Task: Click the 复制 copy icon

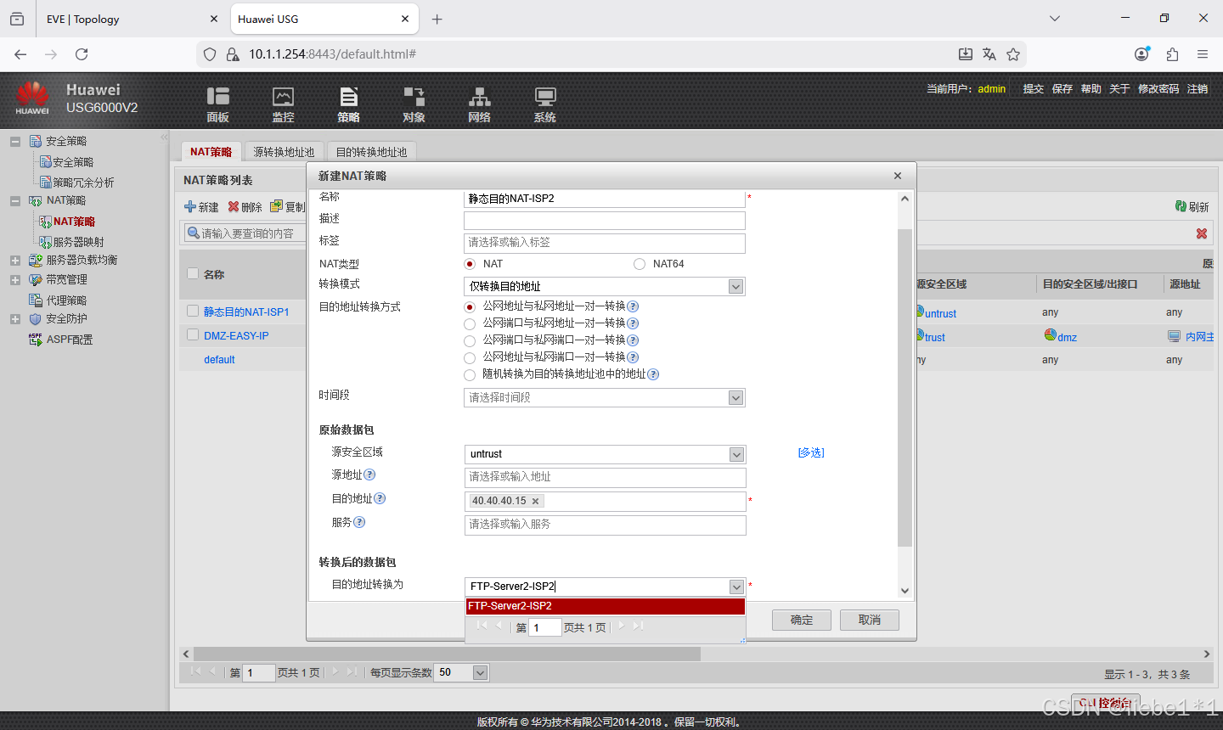Action: (x=276, y=206)
